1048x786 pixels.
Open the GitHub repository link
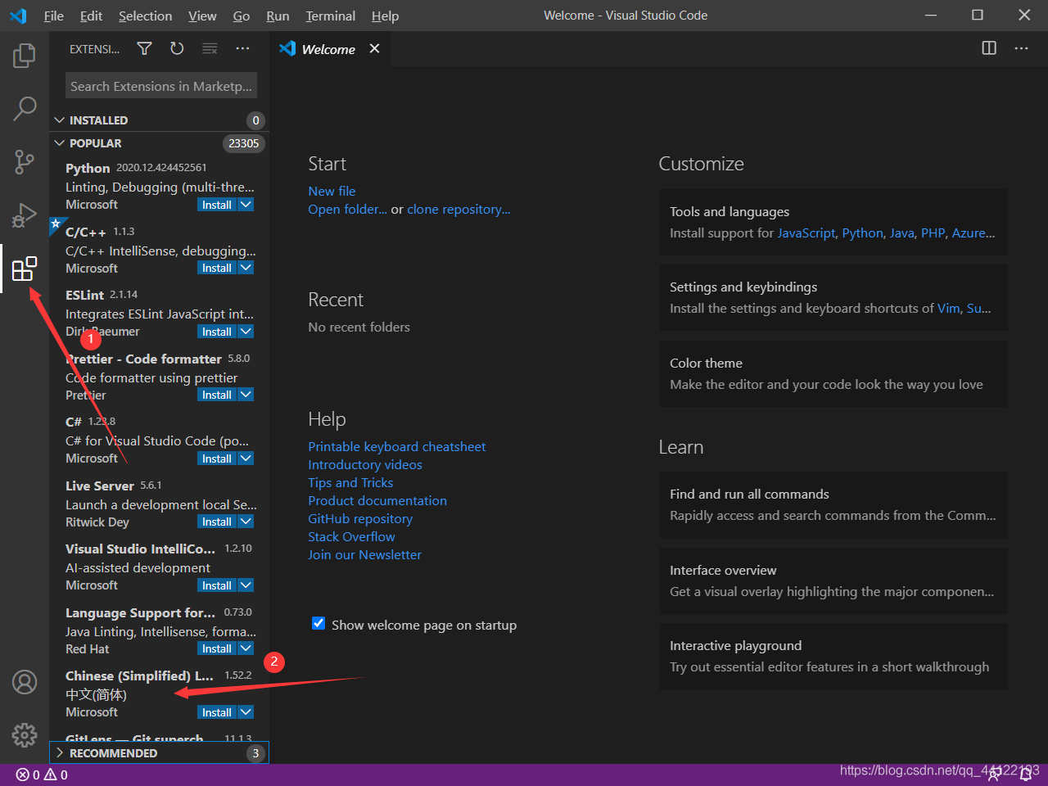tap(360, 518)
